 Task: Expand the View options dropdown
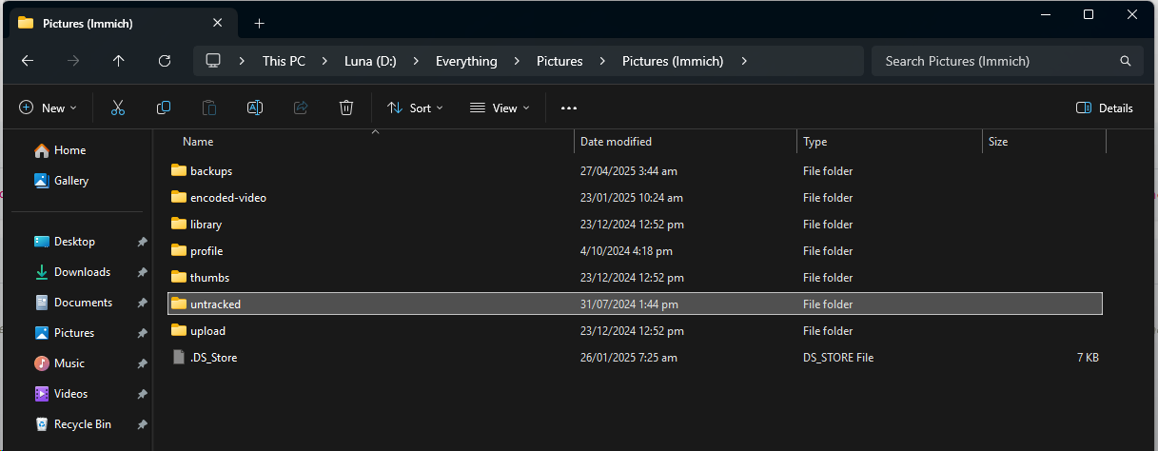click(500, 108)
